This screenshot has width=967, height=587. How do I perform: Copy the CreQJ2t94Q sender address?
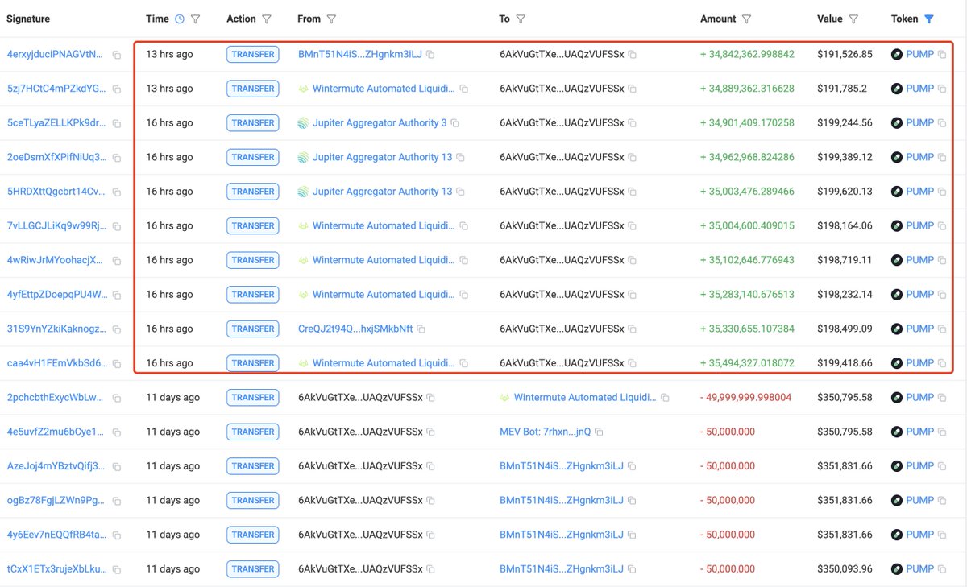pyautogui.click(x=421, y=329)
